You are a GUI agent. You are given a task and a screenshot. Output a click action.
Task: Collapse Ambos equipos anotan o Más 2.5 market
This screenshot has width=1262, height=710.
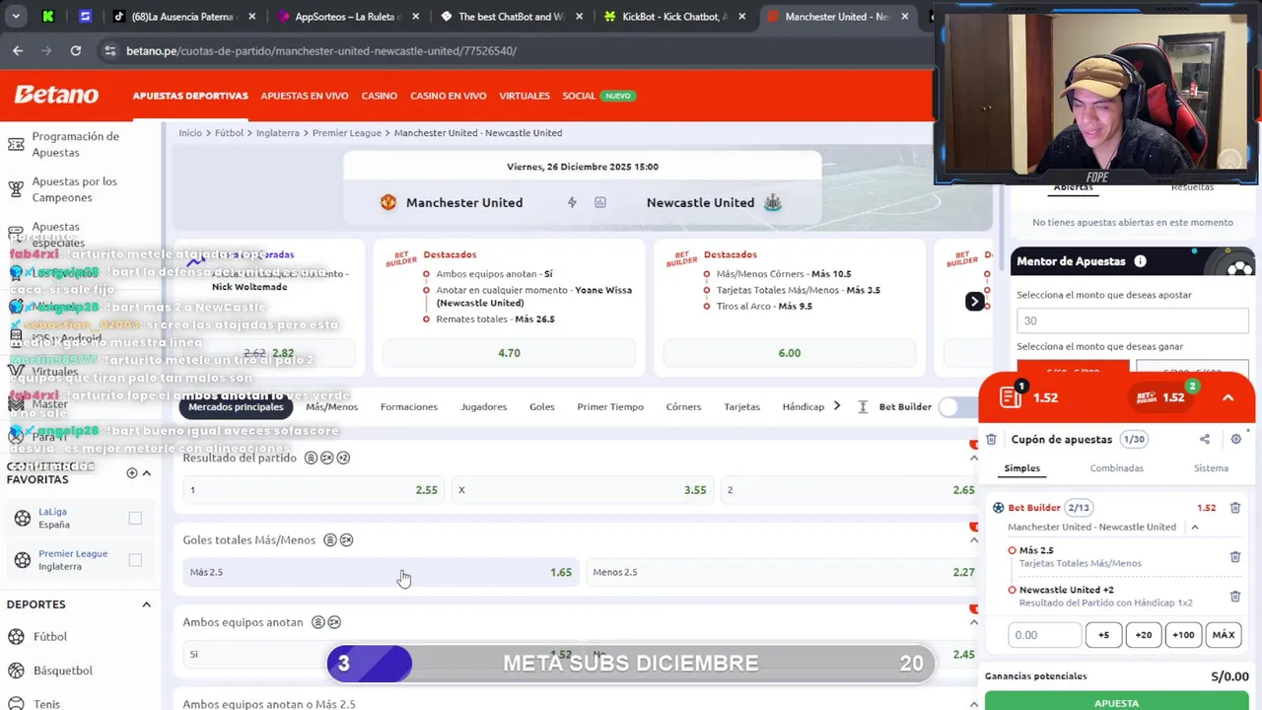(x=974, y=704)
